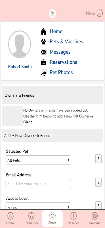
Task: Go to Home bottom tab
Action: point(10,219)
